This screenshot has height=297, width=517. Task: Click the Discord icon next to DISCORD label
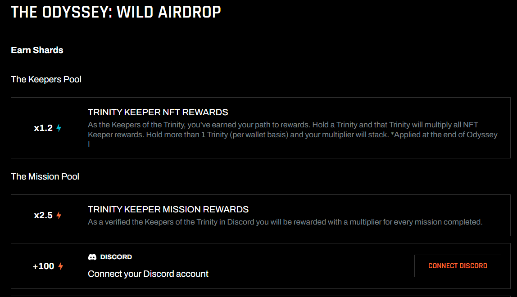[92, 256]
